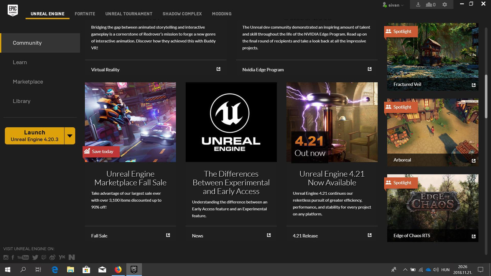This screenshot has height=276, width=491.
Task: Open Firefox from the taskbar
Action: click(118, 269)
